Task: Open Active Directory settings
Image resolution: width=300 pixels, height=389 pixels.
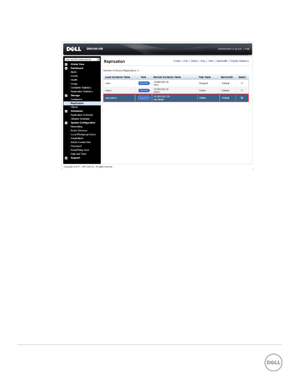Action: pyautogui.click(x=79, y=131)
